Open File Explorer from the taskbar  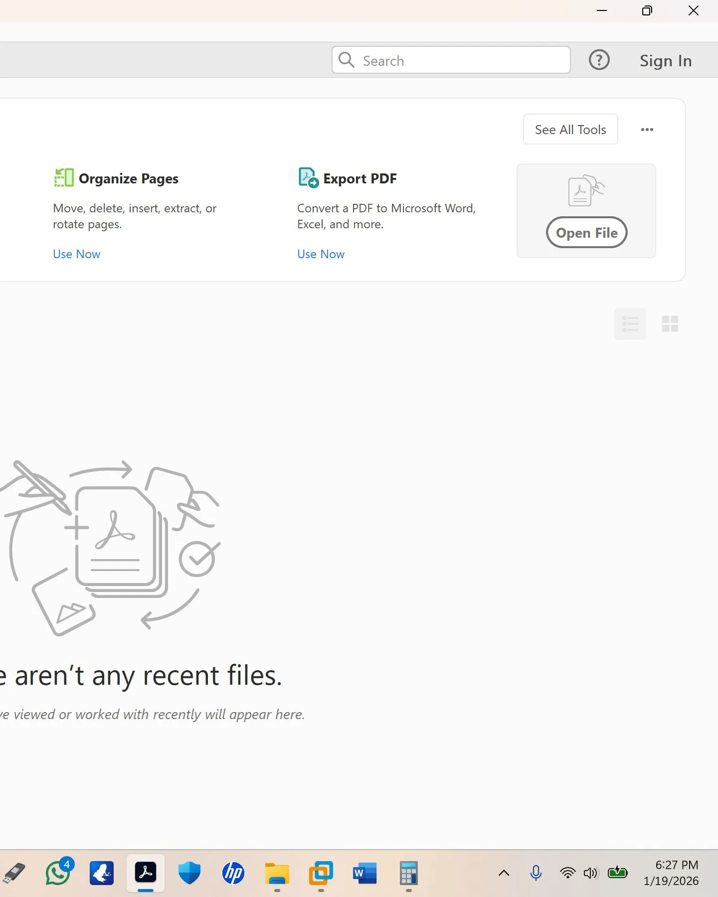tap(277, 873)
